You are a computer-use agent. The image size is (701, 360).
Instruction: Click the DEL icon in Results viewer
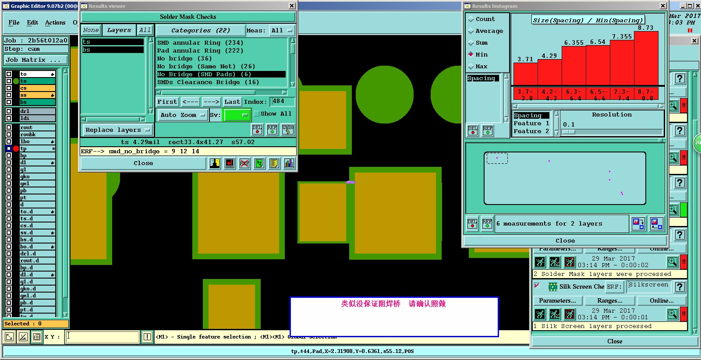[257, 130]
